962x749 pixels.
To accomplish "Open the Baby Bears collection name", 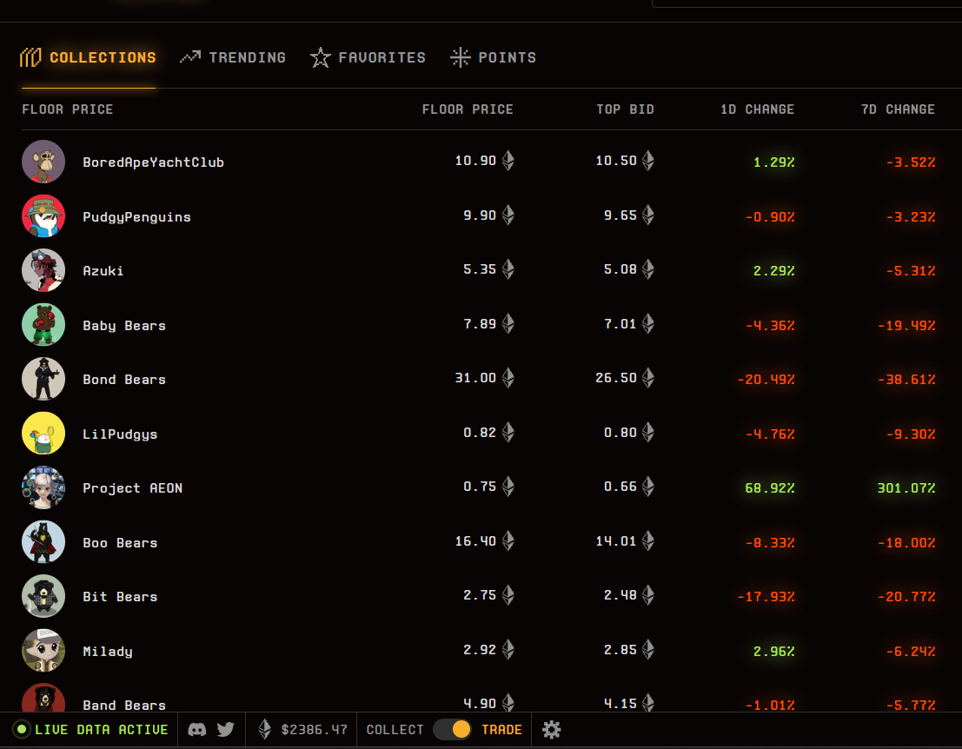I will pos(124,325).
